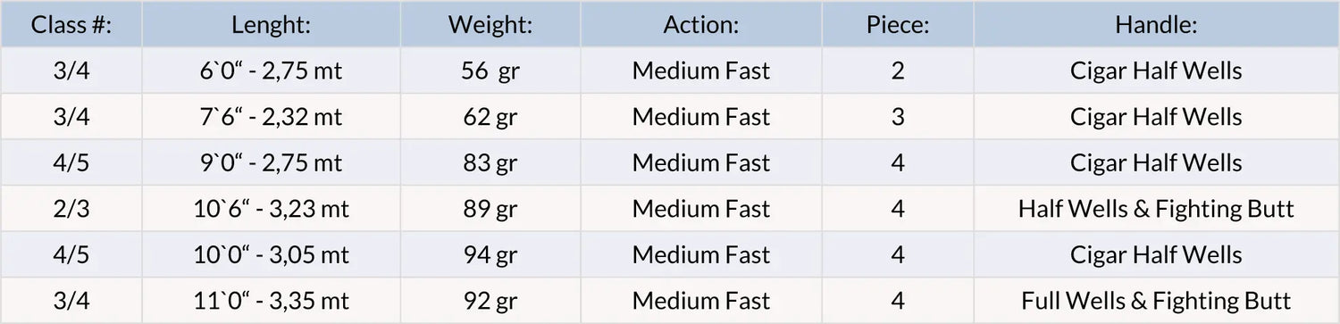1340x324 pixels.
Task: Select the Class # column header
Action: [x=71, y=24]
